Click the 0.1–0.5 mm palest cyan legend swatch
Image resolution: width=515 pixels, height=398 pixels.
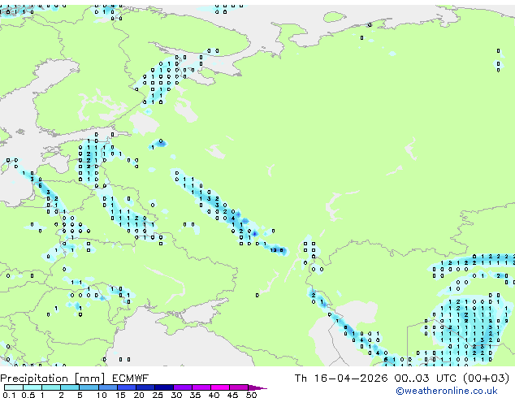click(x=14, y=387)
